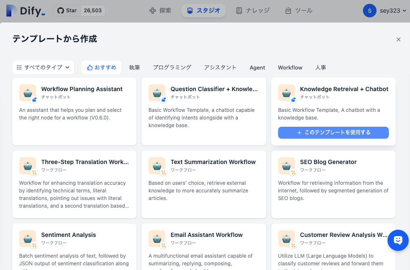
Task: Select the おすすめ recommended category
Action: tap(101, 67)
